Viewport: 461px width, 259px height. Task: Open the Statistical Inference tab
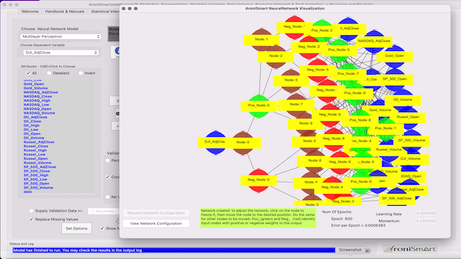pos(104,12)
